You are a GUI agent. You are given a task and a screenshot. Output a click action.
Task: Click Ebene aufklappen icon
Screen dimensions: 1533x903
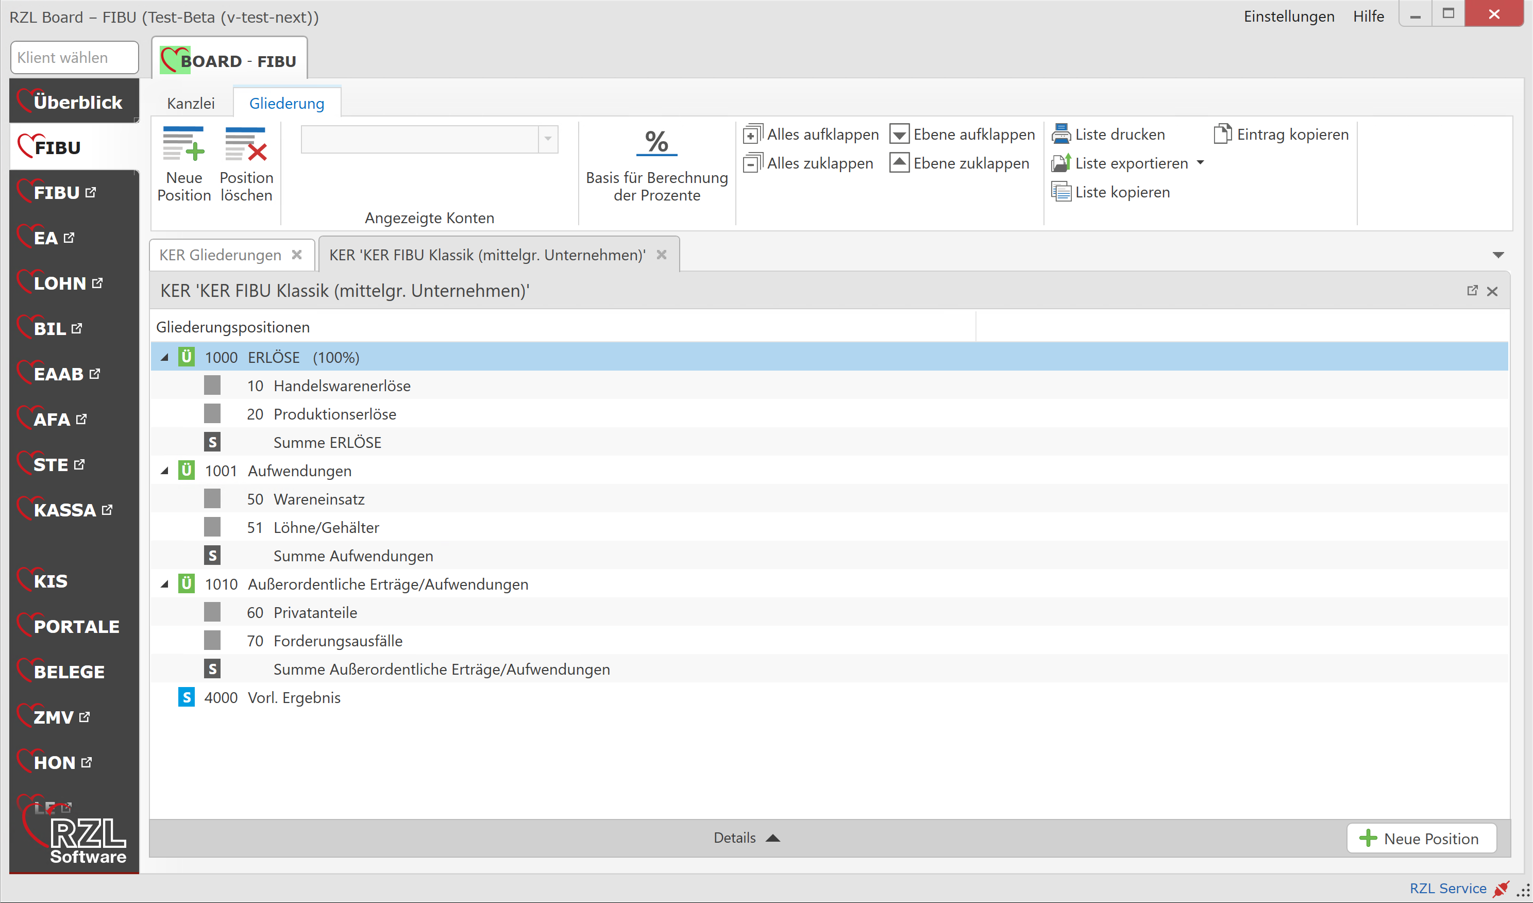point(899,134)
